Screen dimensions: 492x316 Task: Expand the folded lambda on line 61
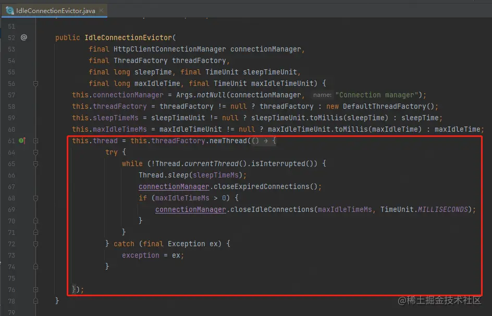point(36,141)
